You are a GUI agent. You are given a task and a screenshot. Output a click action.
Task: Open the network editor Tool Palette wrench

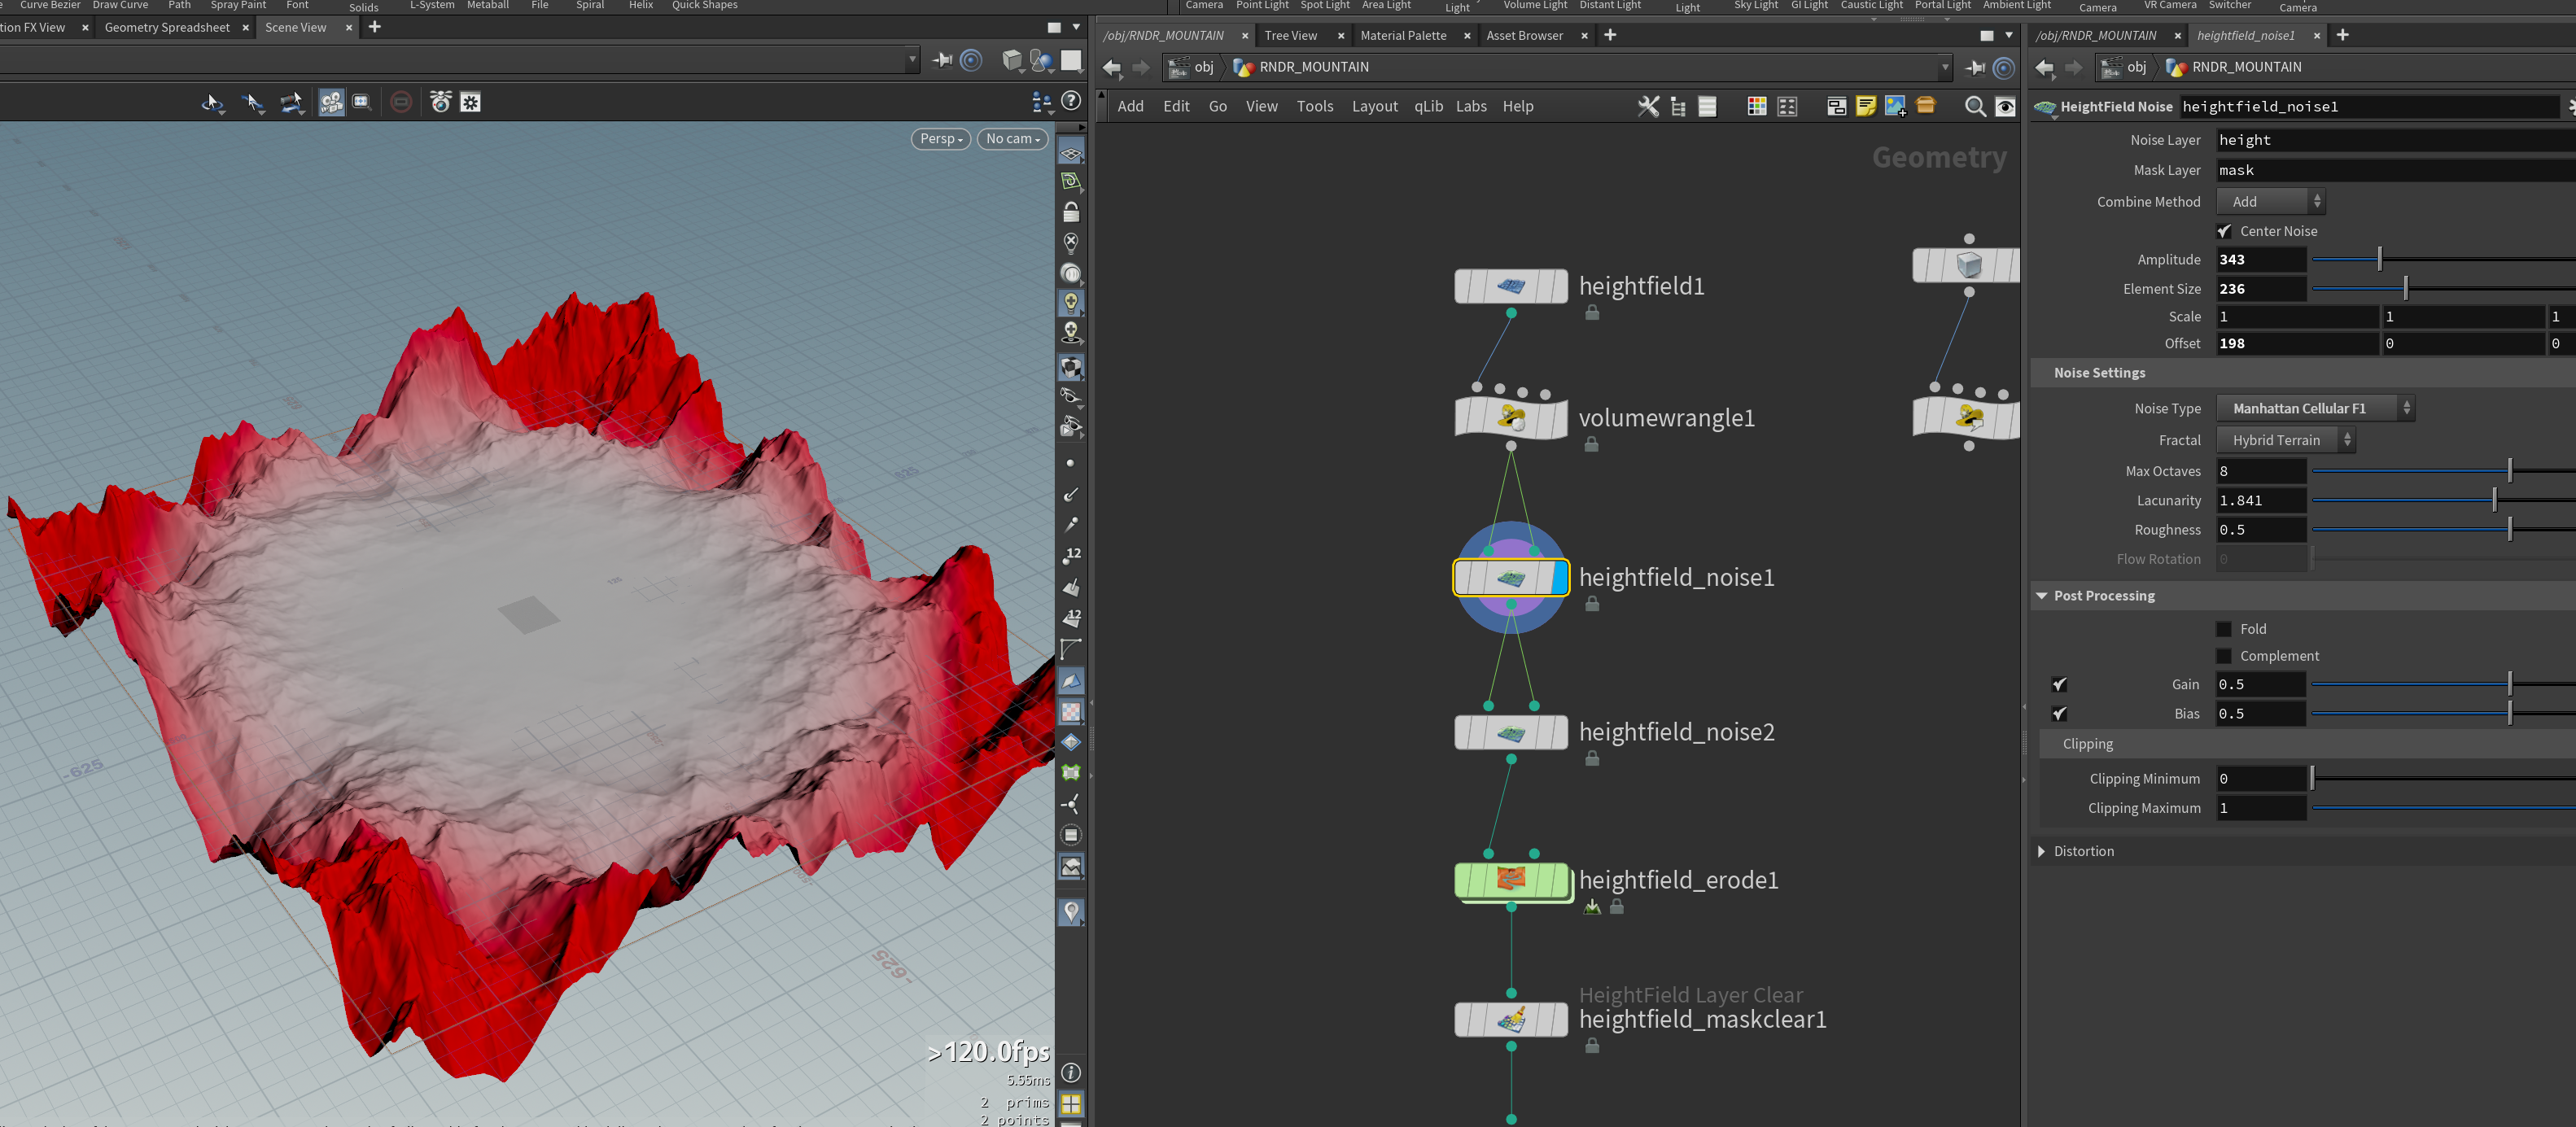1648,106
